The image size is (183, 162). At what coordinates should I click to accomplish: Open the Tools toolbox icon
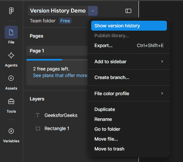click(x=11, y=101)
